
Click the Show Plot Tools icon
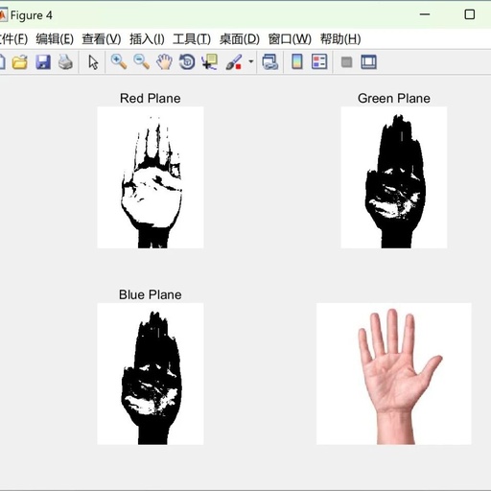pos(368,62)
